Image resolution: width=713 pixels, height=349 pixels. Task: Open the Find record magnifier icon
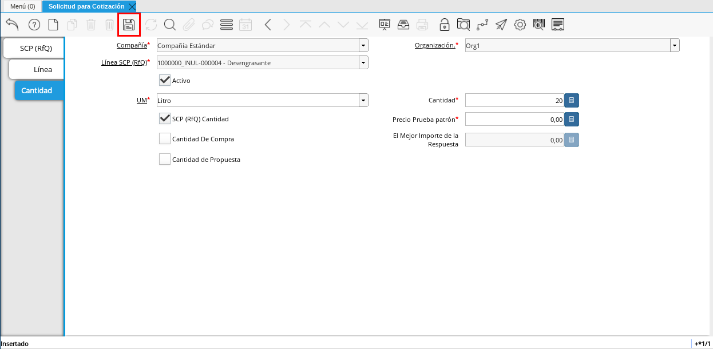(170, 25)
